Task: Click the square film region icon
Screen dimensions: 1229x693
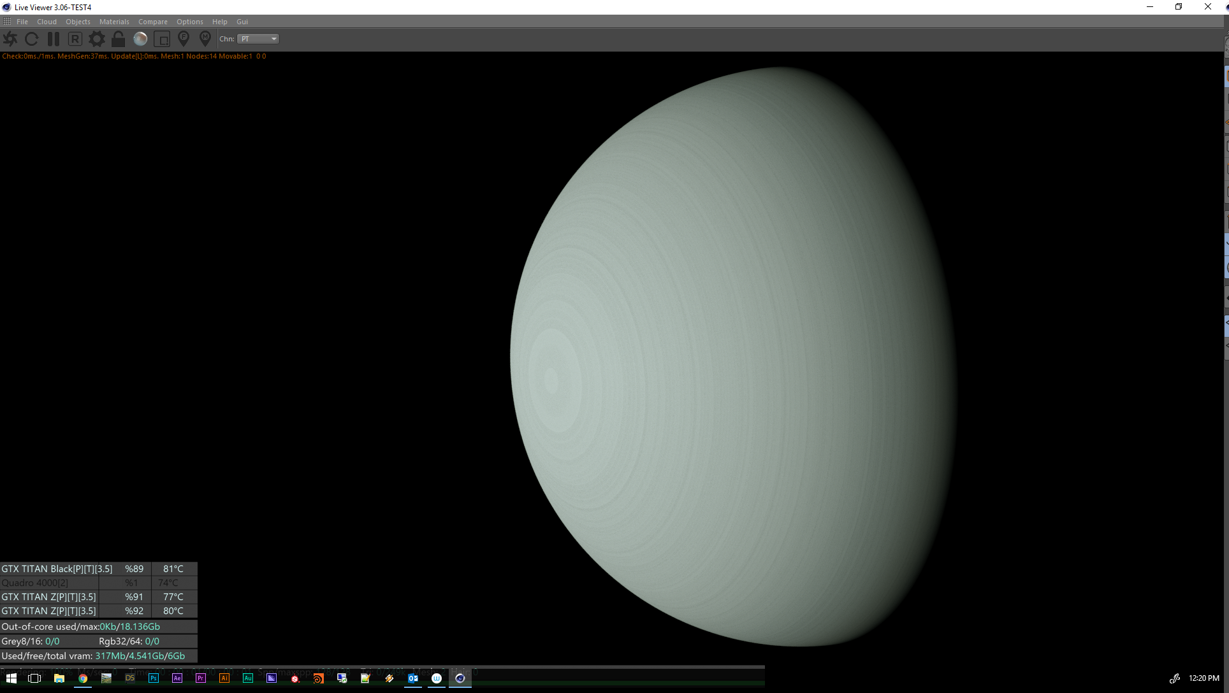Action: pyautogui.click(x=162, y=39)
